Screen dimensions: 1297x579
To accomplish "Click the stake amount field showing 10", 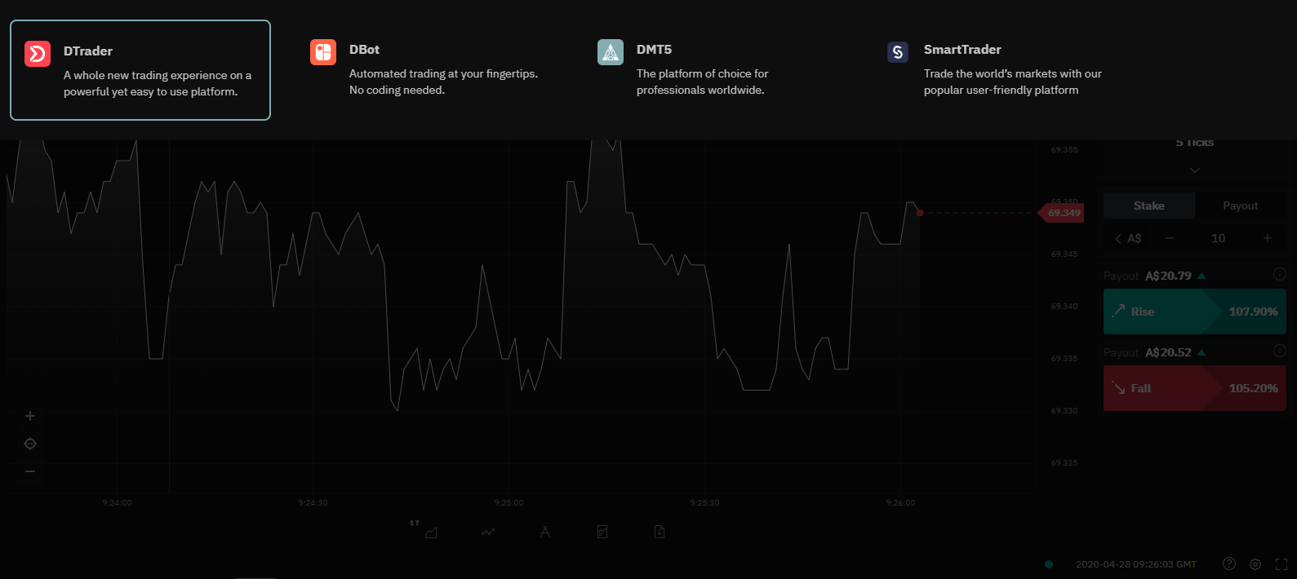I will [1218, 238].
